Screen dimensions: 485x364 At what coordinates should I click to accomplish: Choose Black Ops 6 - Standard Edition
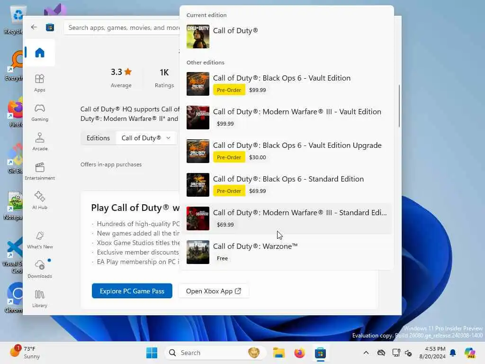[x=286, y=185]
